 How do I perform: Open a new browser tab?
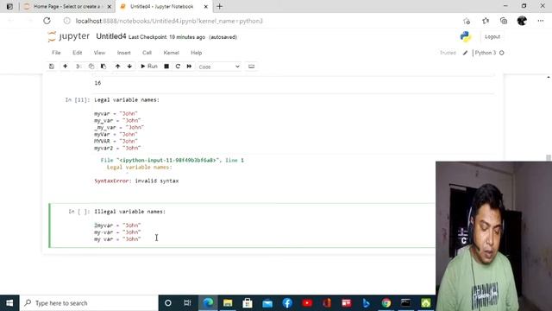(x=219, y=6)
